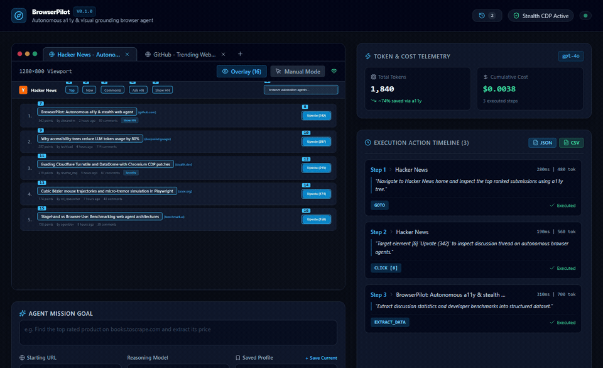The image size is (603, 368).
Task: Click the green wifi connection icon
Action: click(x=334, y=71)
